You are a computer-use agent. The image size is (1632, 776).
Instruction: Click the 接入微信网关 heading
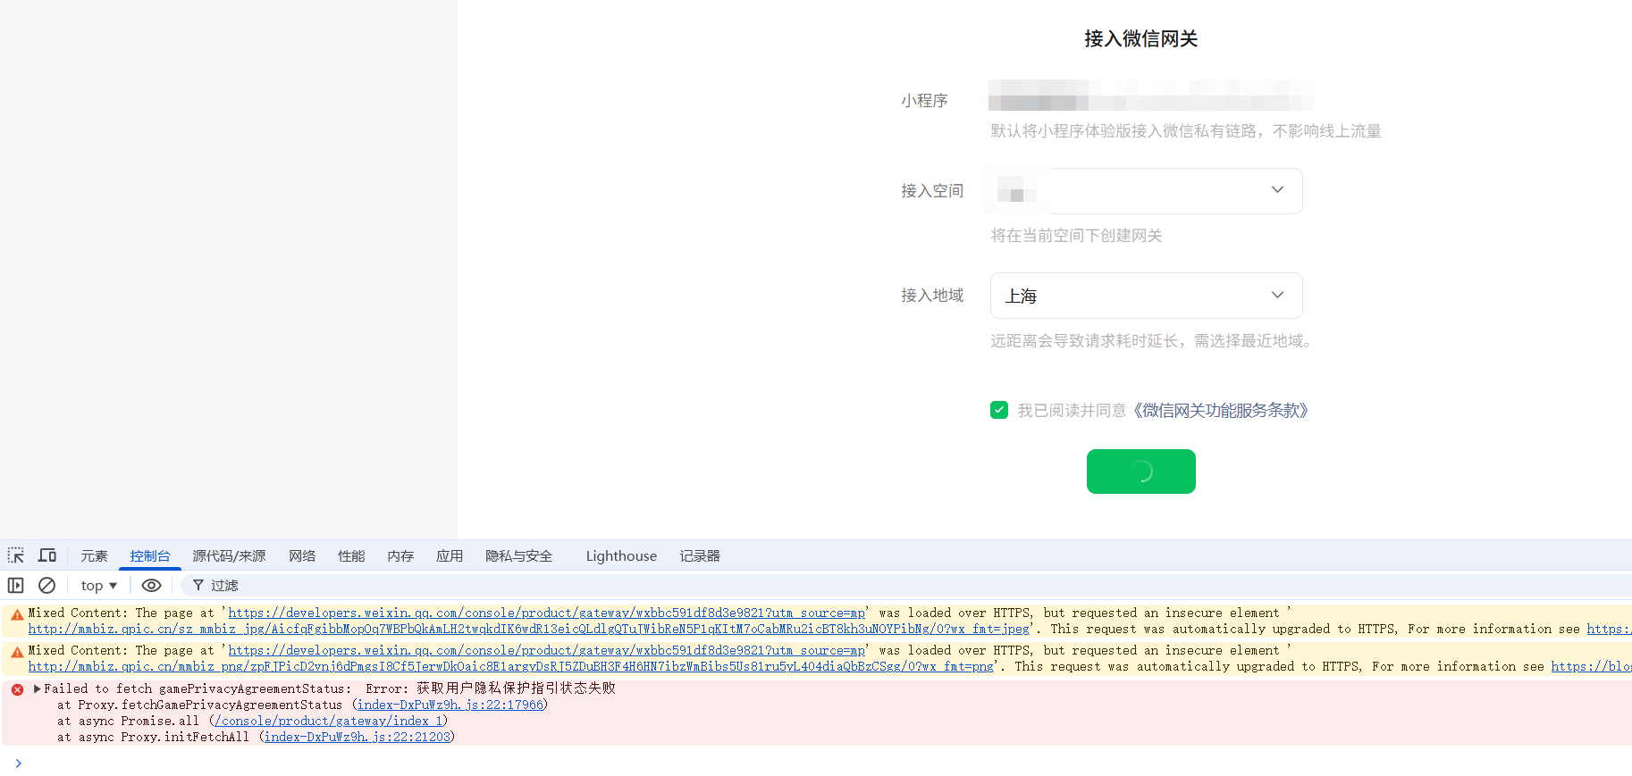(x=1141, y=38)
